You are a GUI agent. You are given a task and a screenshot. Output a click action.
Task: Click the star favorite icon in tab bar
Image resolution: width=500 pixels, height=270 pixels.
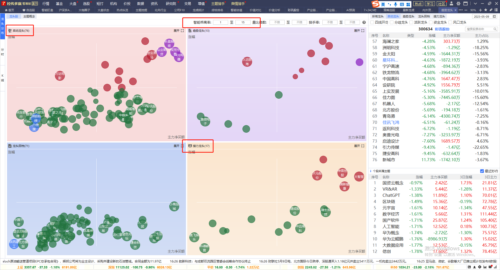tap(486, 10)
